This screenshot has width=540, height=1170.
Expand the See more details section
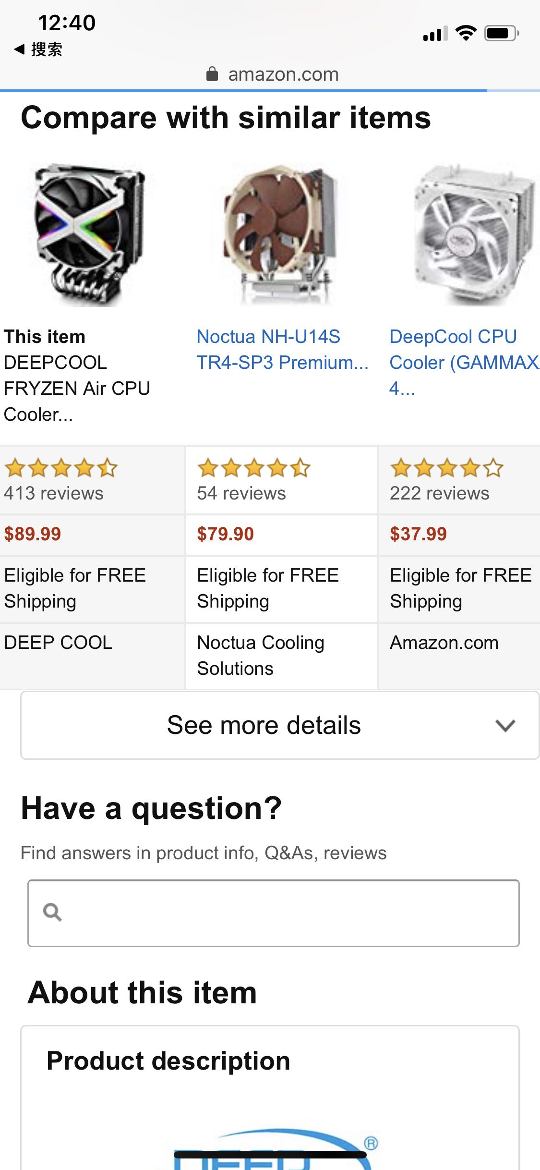pos(264,725)
